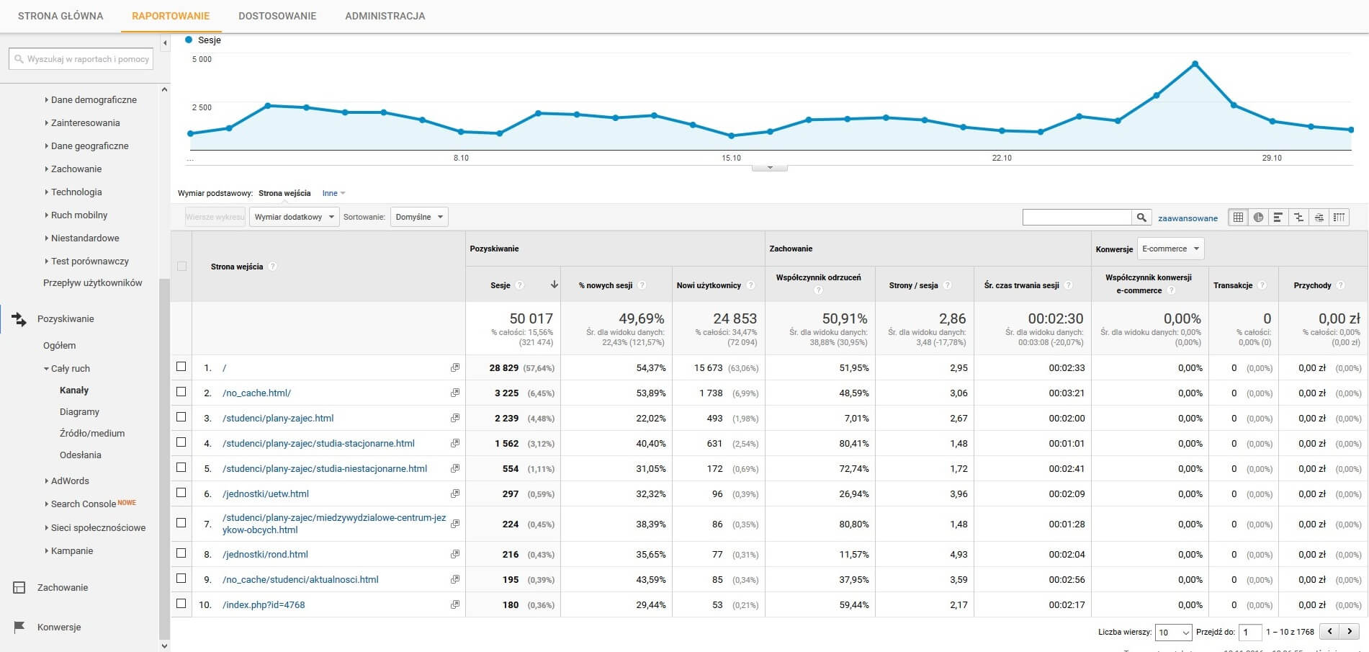This screenshot has width=1369, height=652.
Task: Collapse the left navigation sidebar arrow
Action: click(x=165, y=43)
